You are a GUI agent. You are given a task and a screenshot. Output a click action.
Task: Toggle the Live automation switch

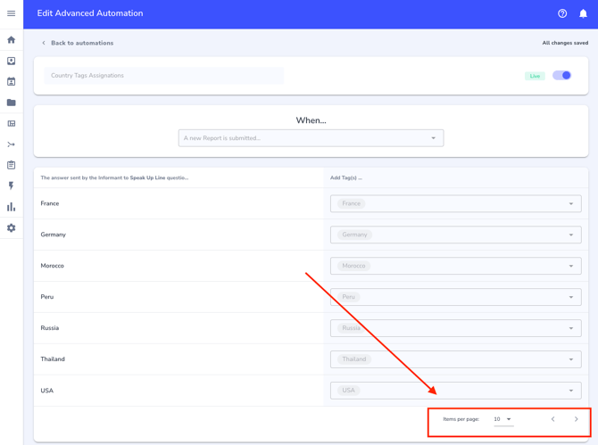click(x=561, y=76)
